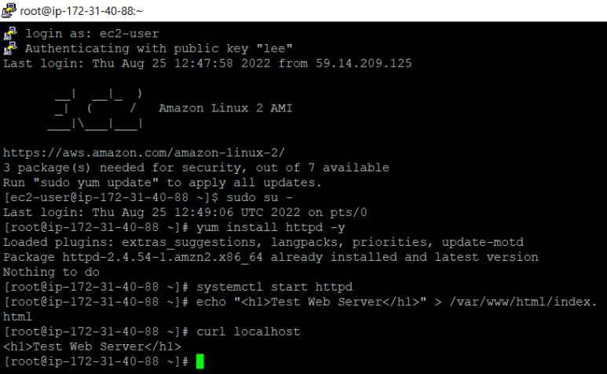This screenshot has height=374, width=607.
Task: Click the text "sudo yum update" in quotes
Action: tap(96, 182)
